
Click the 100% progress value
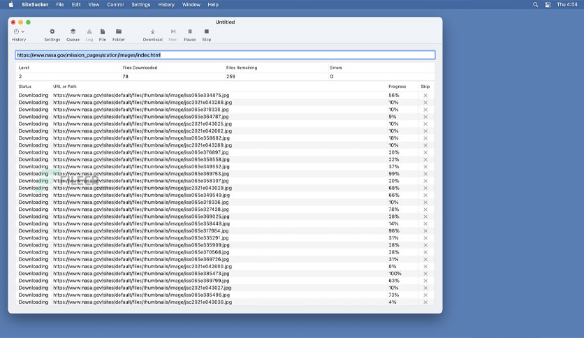395,274
